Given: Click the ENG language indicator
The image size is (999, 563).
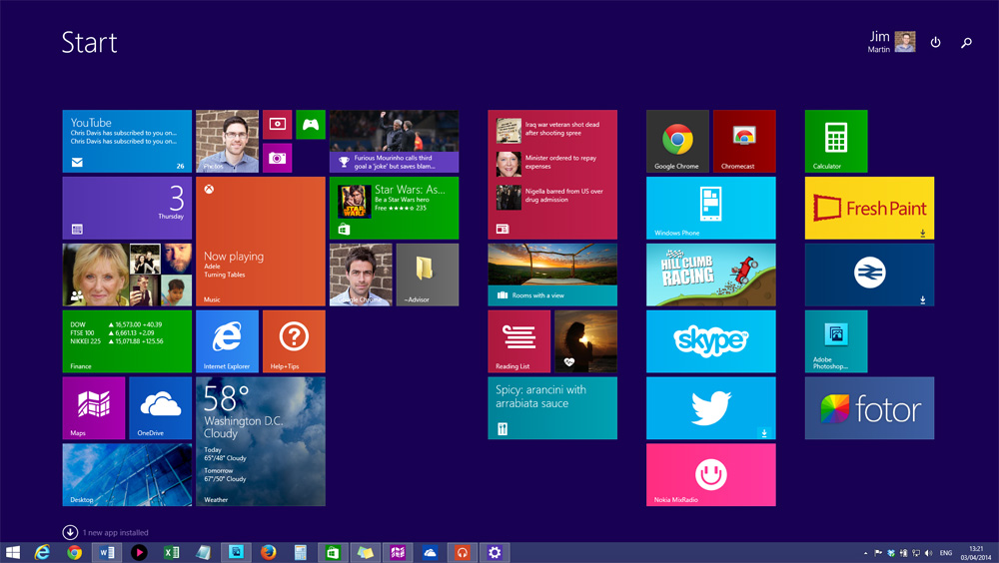Looking at the screenshot, I should (946, 553).
